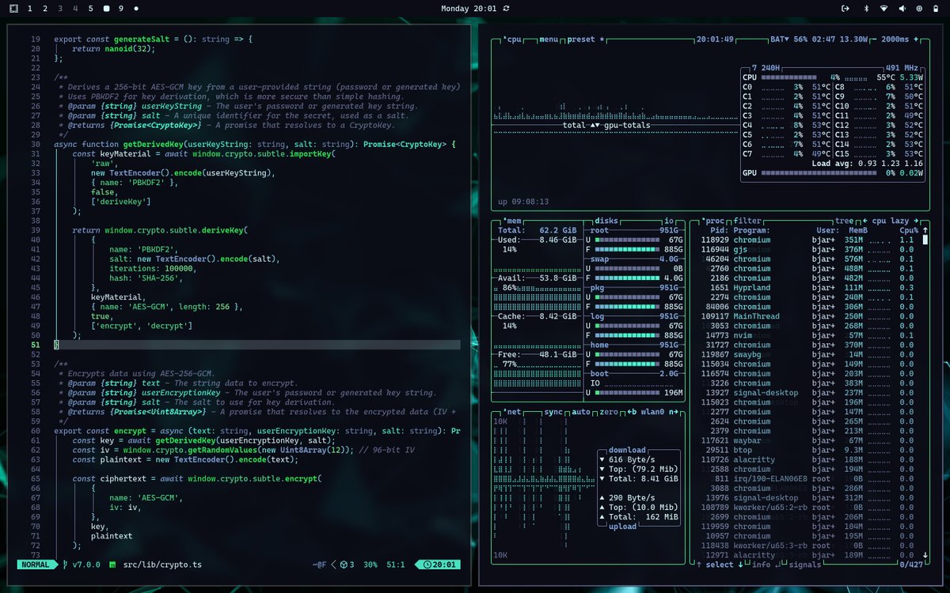Select the swaybg process row
Image resolution: width=950 pixels, height=593 pixels.
pyautogui.click(x=808, y=354)
